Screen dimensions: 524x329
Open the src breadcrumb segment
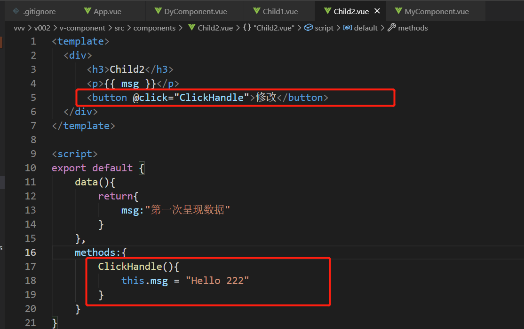(x=119, y=28)
